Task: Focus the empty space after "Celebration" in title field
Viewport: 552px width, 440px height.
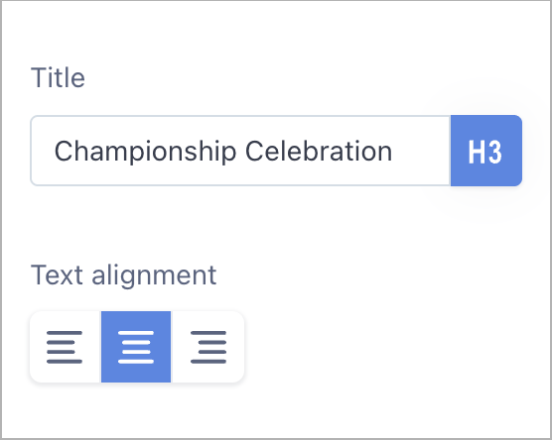Action: 421,151
